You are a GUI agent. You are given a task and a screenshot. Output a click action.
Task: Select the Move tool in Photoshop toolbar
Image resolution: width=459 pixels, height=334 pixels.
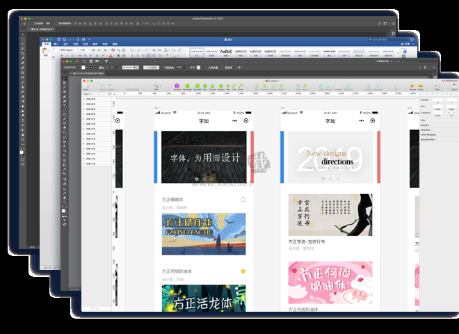(x=22, y=33)
